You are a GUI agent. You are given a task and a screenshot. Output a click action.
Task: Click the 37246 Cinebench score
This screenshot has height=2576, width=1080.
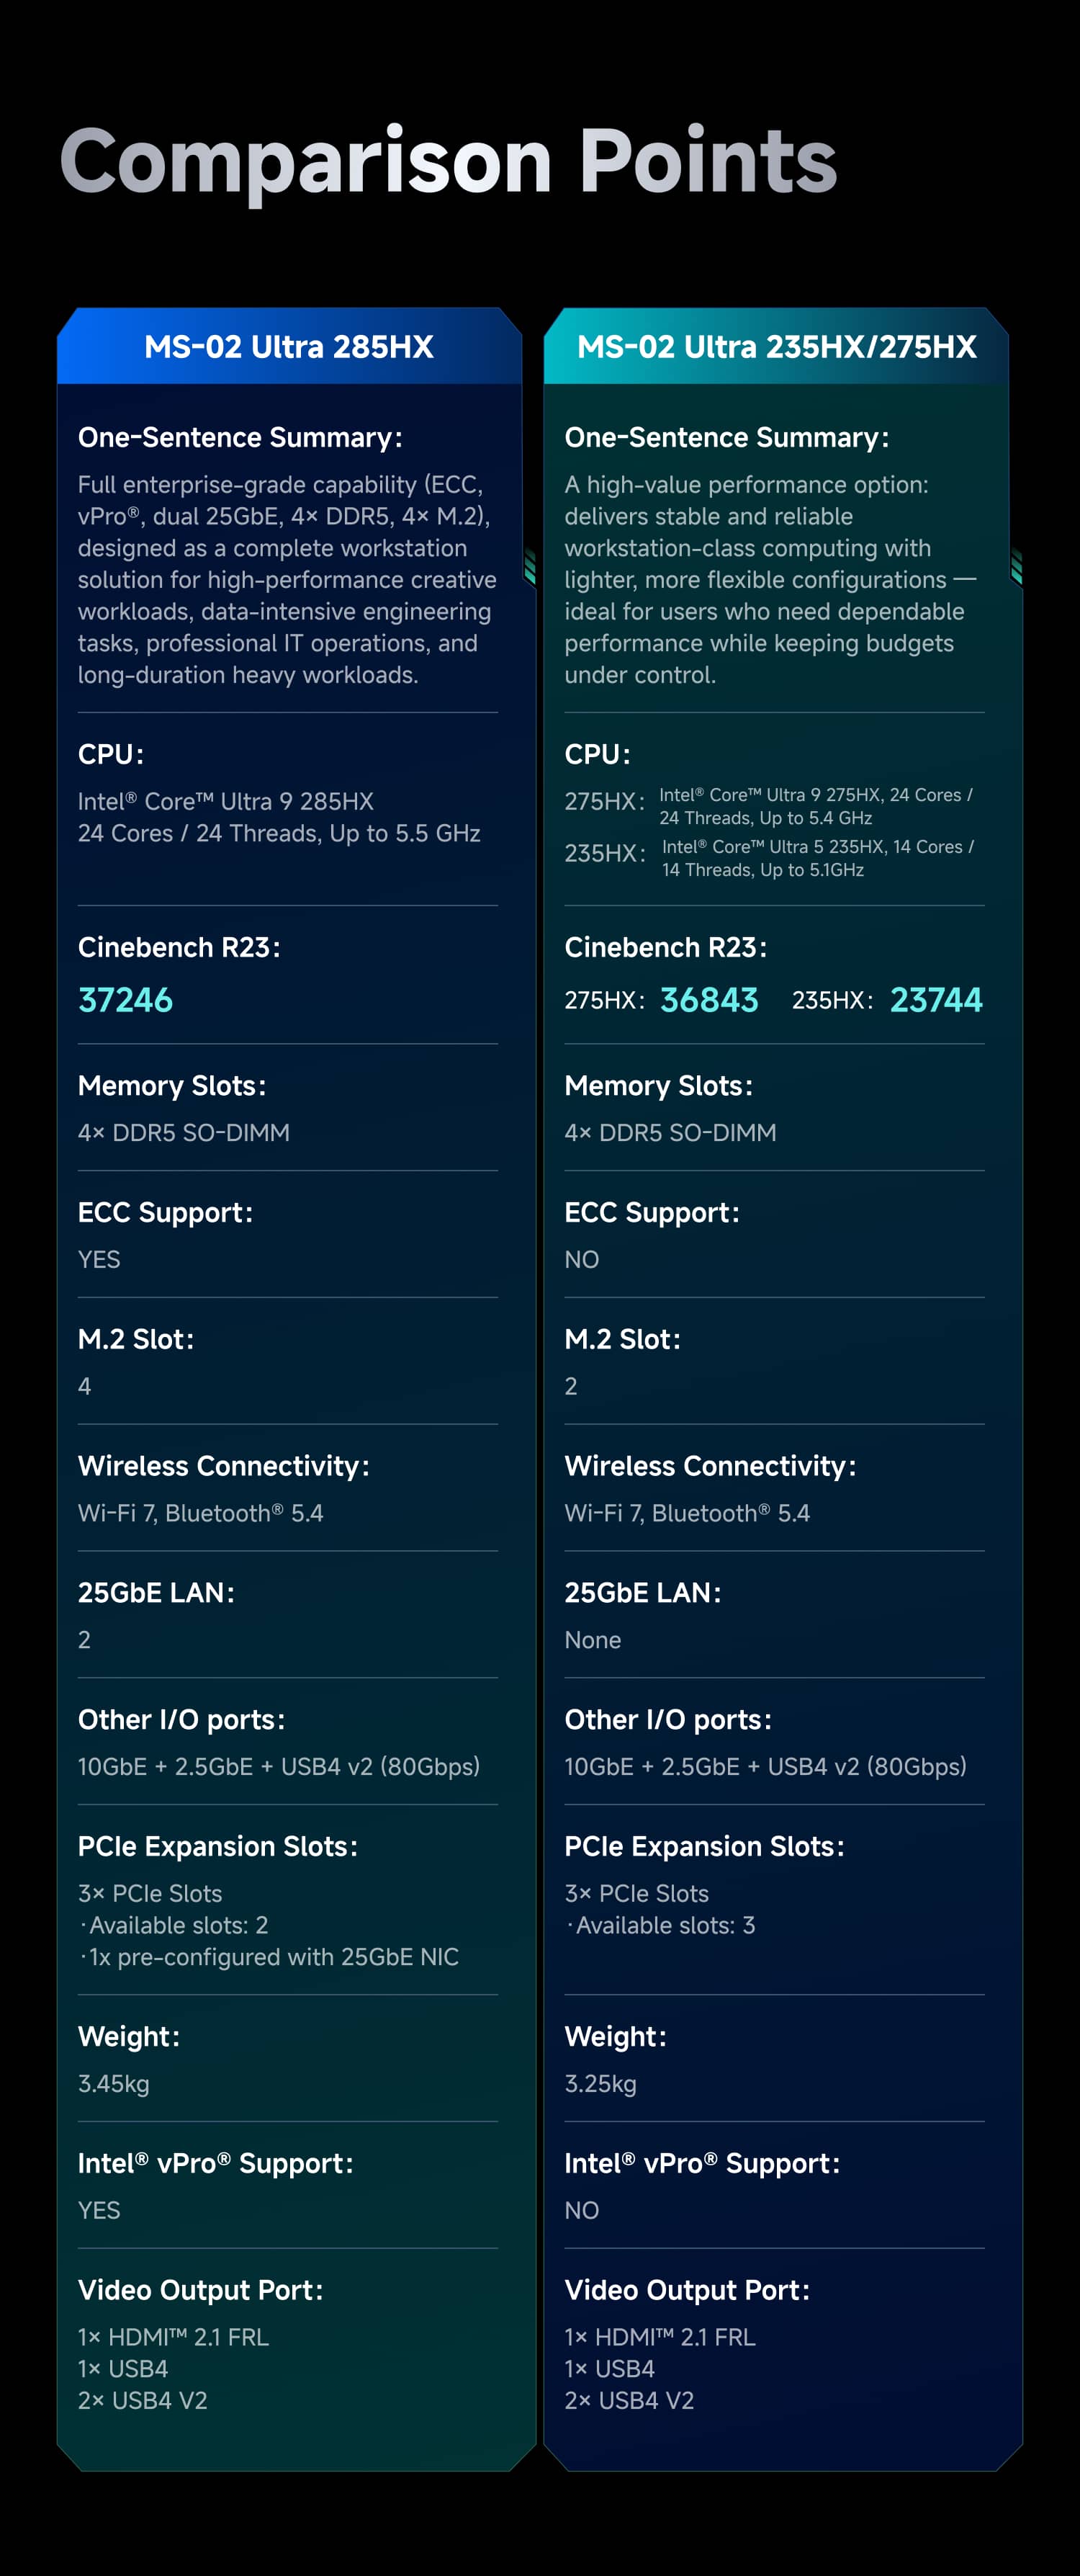126,1000
